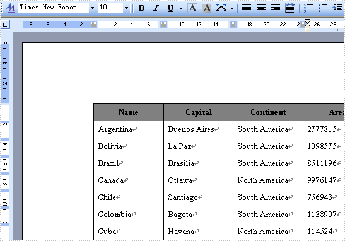
Task: Click the area value 756943
Action: pyautogui.click(x=320, y=197)
